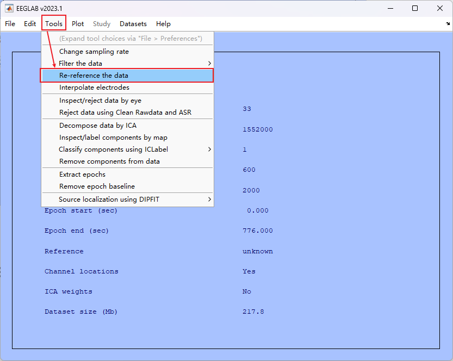The width and height of the screenshot is (453, 361).
Task: Click the 217.8 dataset size value
Action: pyautogui.click(x=253, y=312)
